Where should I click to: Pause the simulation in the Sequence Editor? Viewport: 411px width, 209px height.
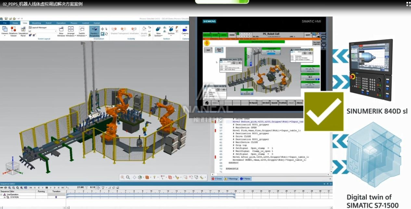47,188
